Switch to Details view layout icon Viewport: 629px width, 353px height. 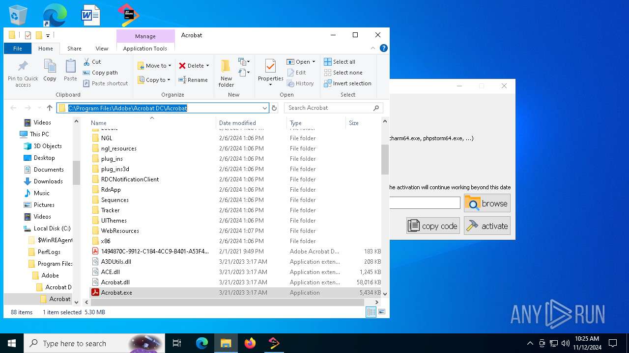371,312
